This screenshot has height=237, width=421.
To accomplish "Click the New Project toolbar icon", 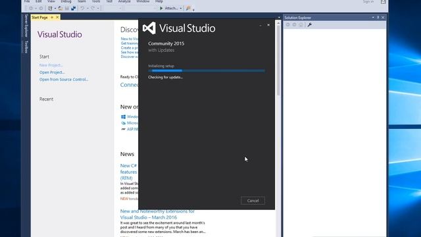I will (50, 9).
